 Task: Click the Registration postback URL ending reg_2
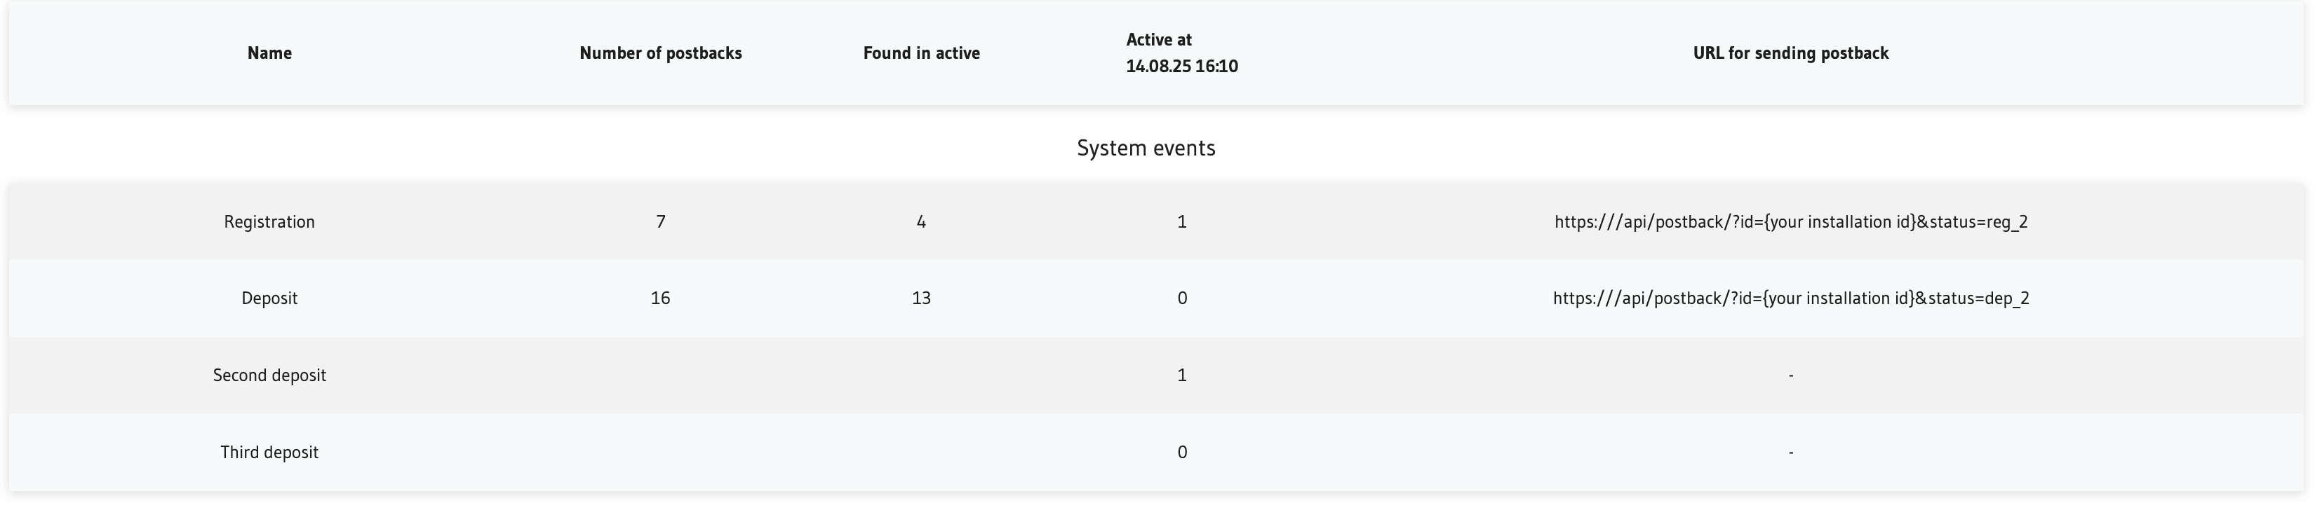click(1790, 222)
